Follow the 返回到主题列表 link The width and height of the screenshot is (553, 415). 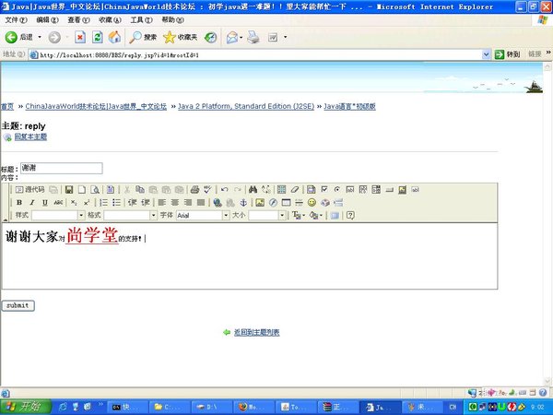[x=256, y=332]
